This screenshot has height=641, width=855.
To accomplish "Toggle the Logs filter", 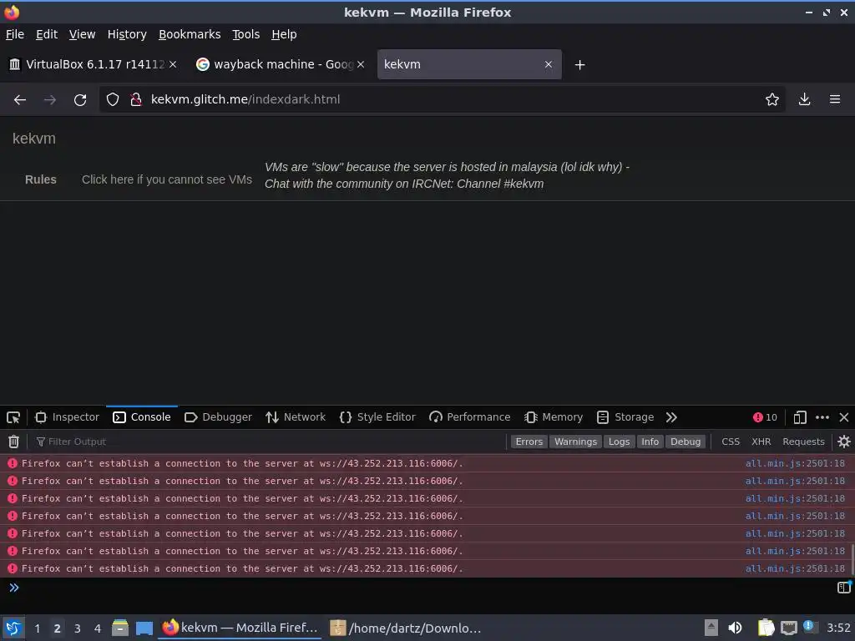I will pos(619,442).
